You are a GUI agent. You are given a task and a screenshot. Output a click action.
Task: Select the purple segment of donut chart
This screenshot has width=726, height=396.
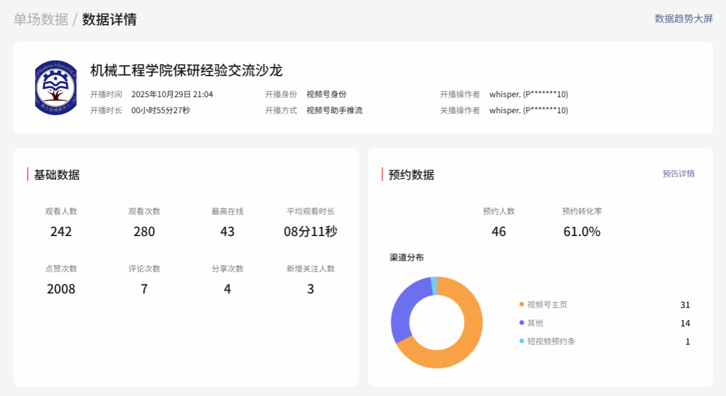point(401,312)
